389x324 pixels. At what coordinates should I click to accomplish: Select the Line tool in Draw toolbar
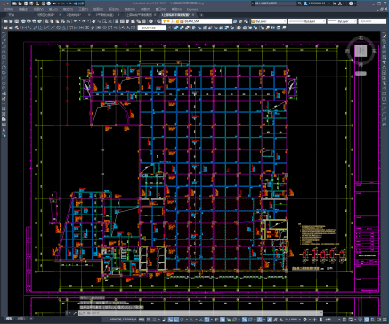(x=4, y=36)
